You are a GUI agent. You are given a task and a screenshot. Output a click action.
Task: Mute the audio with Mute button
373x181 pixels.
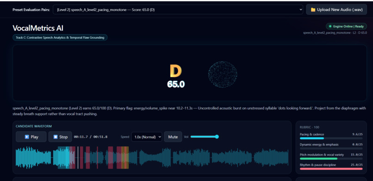[x=173, y=137]
